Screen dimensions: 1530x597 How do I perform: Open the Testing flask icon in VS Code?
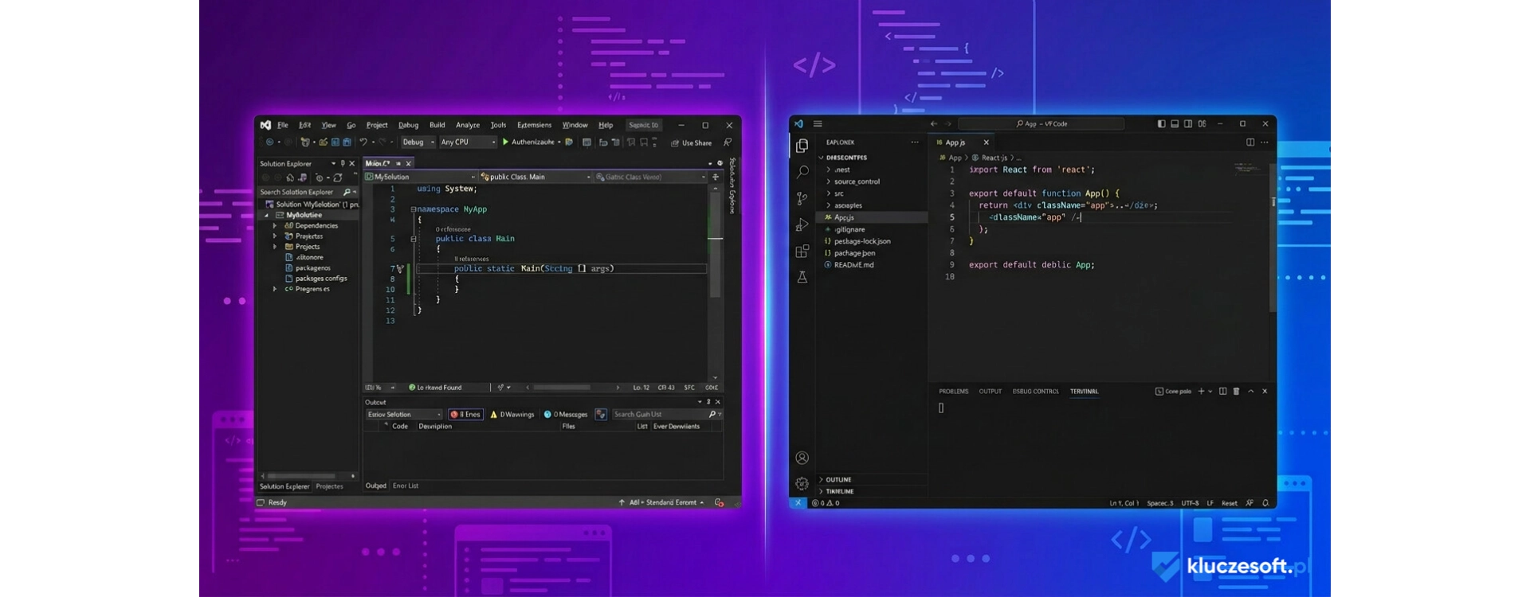[x=802, y=277]
